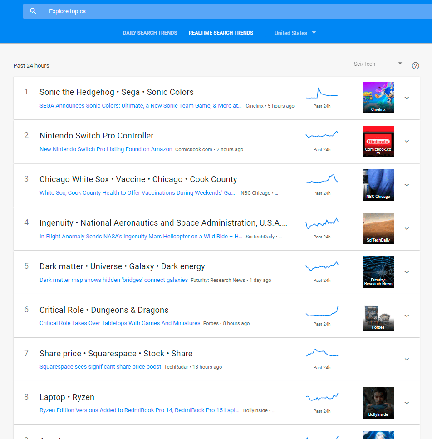432x439 pixels.
Task: Click the title "Laptop • Ryzen"
Action: [67, 397]
